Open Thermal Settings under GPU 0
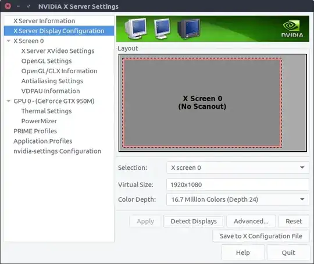Image resolution: width=314 pixels, height=264 pixels. coord(47,111)
